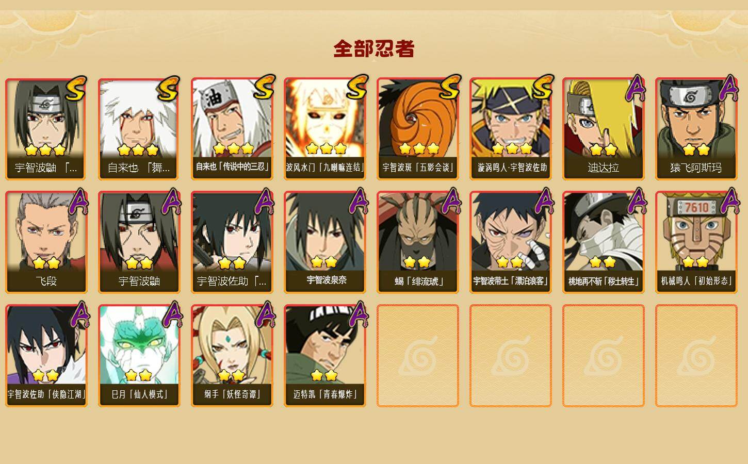Open the 机械鸣人「初始形态」 card
Screen dimensions: 748x464
point(696,242)
